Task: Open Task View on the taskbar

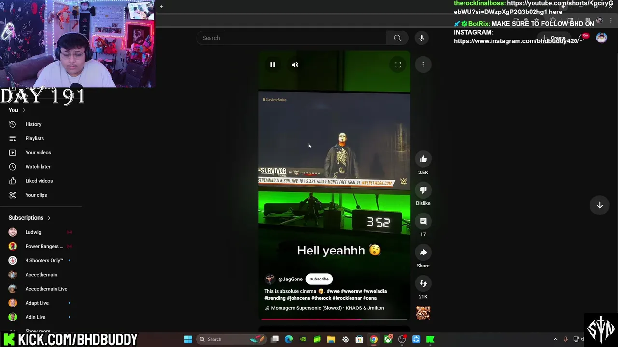Action: [x=275, y=339]
